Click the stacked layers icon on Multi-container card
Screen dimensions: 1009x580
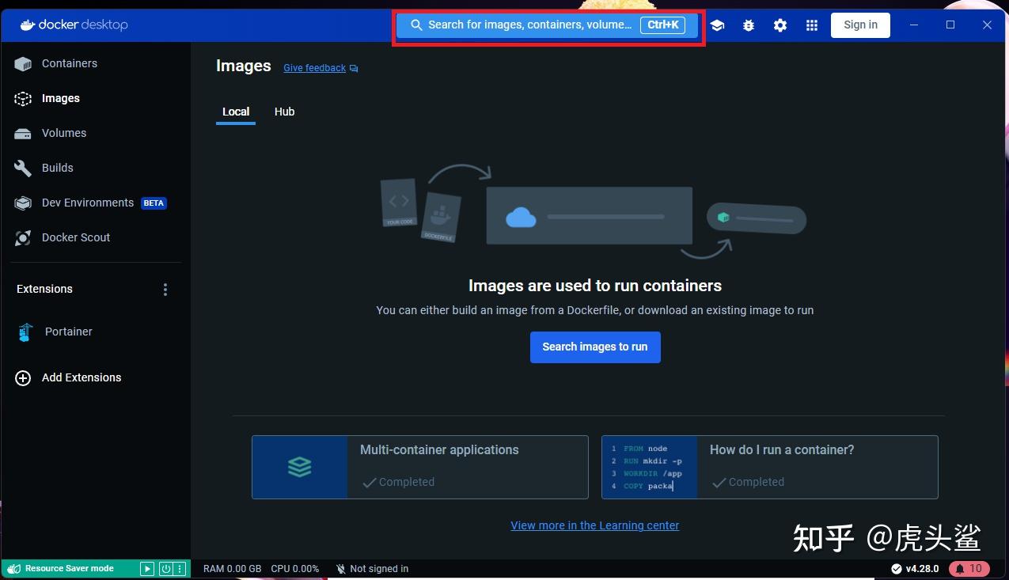click(300, 467)
